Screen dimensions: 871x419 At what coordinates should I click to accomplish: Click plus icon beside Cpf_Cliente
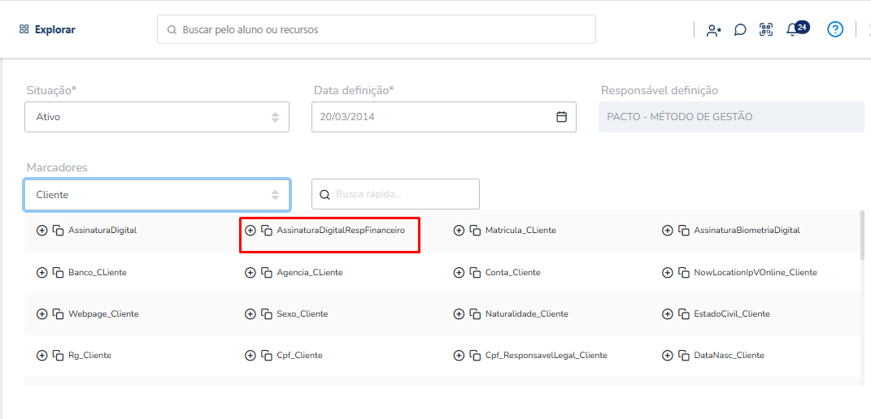point(250,355)
